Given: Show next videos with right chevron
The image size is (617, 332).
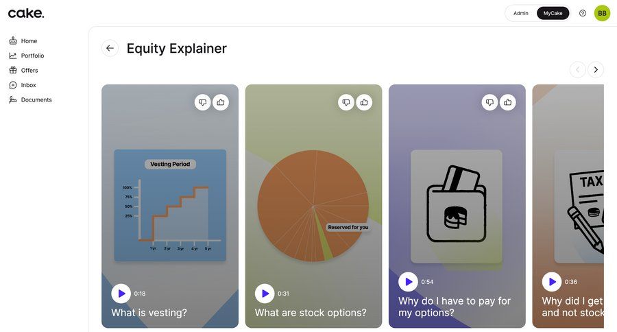Looking at the screenshot, I should coord(596,69).
